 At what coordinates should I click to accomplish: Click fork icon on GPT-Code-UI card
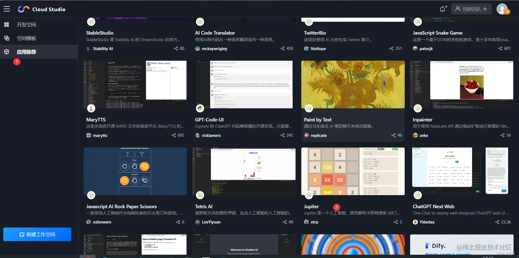click(282, 135)
